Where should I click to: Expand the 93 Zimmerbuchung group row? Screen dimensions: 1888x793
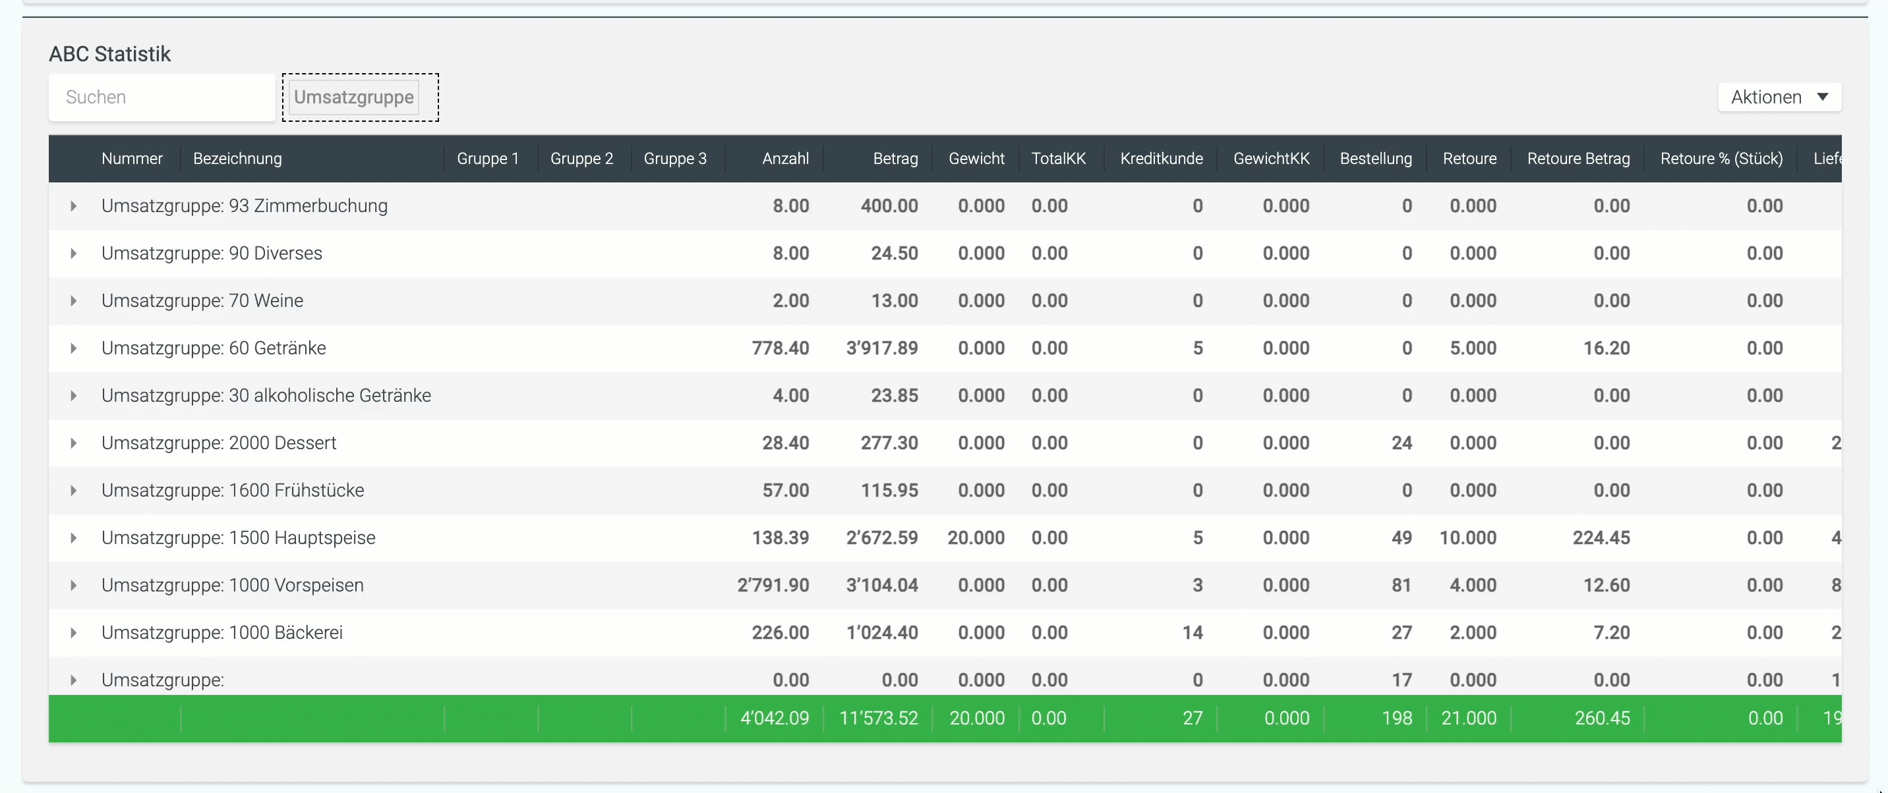[x=73, y=207]
